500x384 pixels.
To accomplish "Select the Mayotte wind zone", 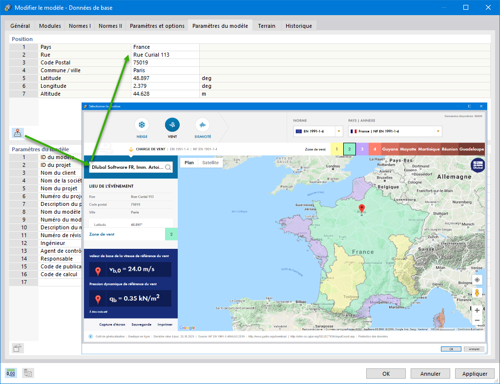I will (x=408, y=149).
